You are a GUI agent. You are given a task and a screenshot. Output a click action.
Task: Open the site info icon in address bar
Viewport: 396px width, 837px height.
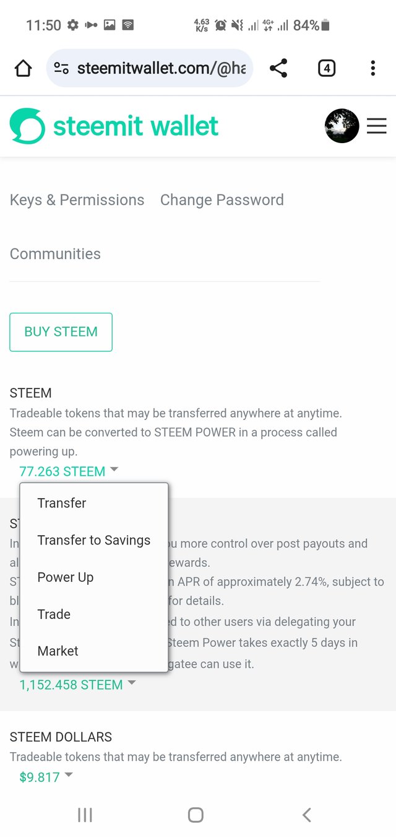pyautogui.click(x=61, y=68)
